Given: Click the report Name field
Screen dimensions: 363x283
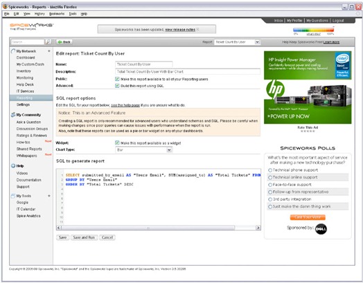Looking at the screenshot, I should 144,64.
